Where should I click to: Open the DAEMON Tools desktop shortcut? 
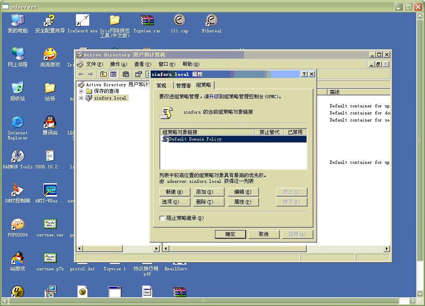coord(17,156)
